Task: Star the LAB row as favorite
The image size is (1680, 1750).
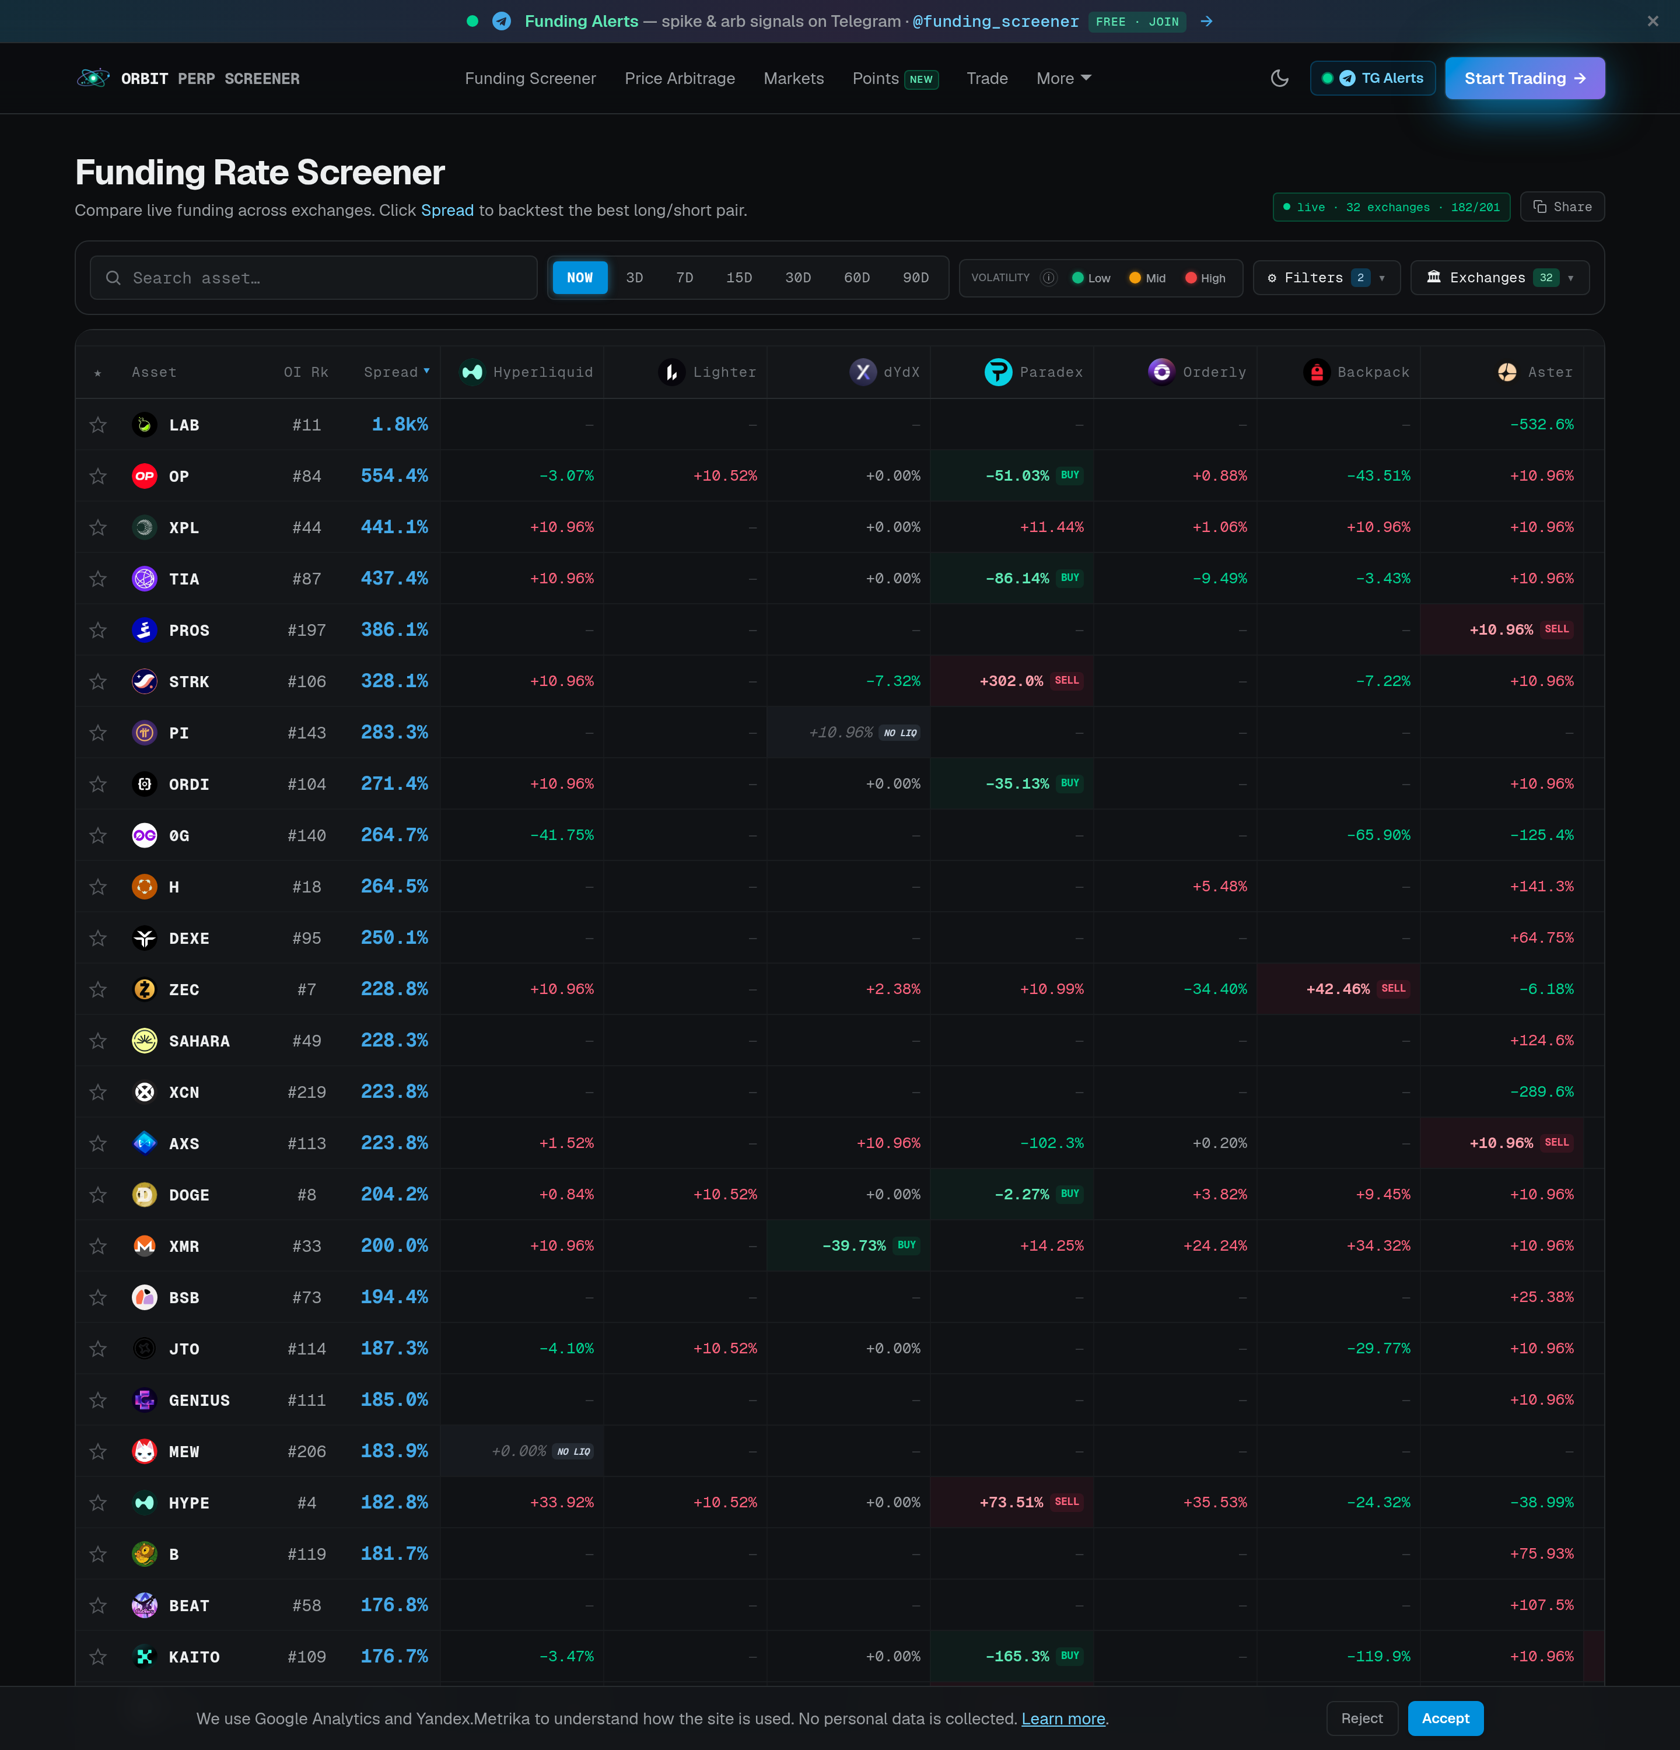Action: (x=98, y=425)
